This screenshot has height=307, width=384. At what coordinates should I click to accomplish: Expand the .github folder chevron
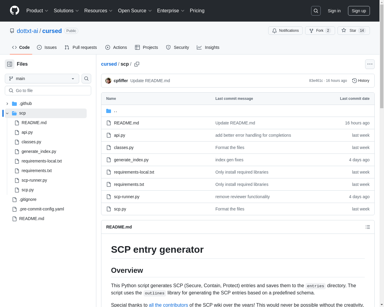[x=7, y=103]
